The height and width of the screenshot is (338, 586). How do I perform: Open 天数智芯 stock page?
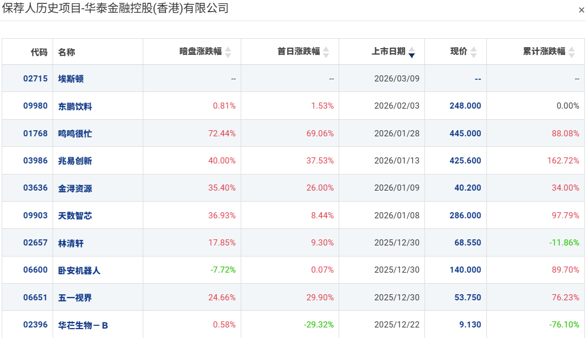coord(75,216)
